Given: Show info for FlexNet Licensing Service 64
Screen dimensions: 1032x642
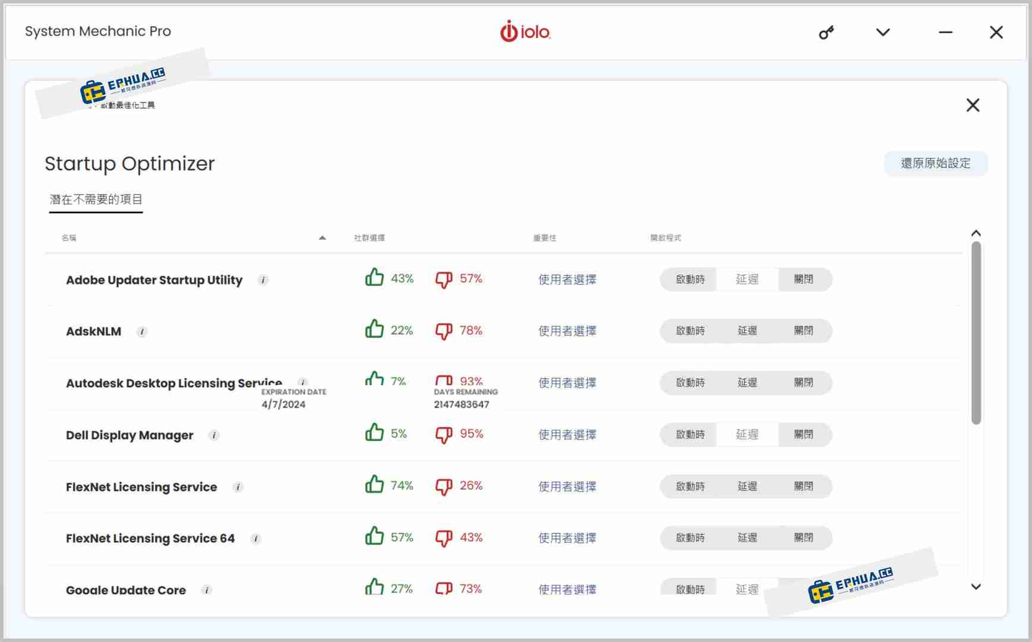Looking at the screenshot, I should pyautogui.click(x=256, y=539).
